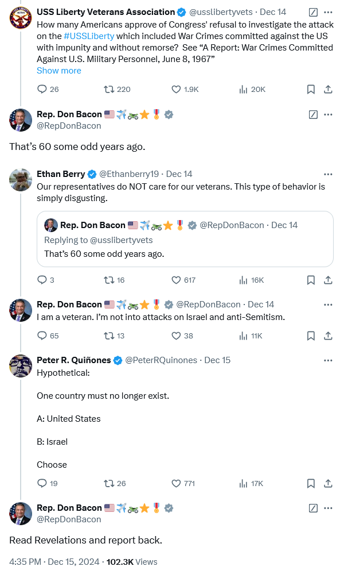Viewport: 344px width, 578px height.
Task: Share Peter R. Quiñones post
Action: pos(328,483)
